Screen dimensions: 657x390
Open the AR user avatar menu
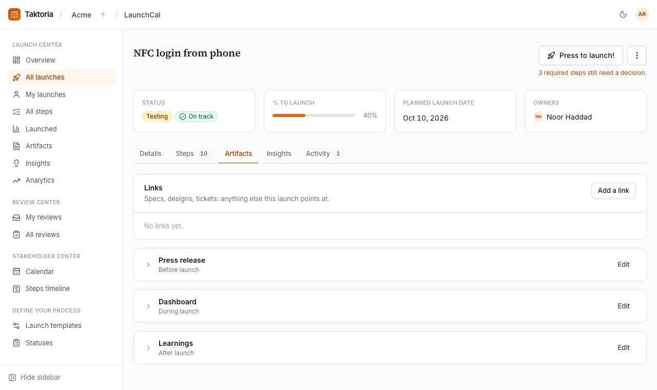tap(642, 14)
